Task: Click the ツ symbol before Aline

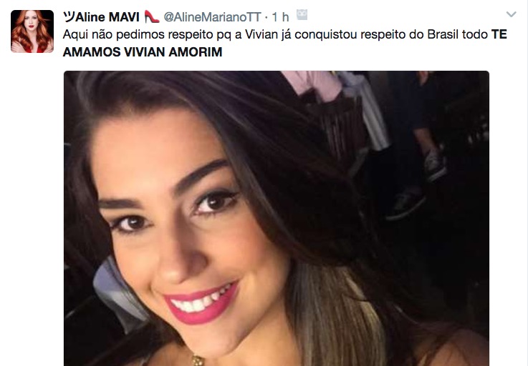Action: [x=69, y=17]
